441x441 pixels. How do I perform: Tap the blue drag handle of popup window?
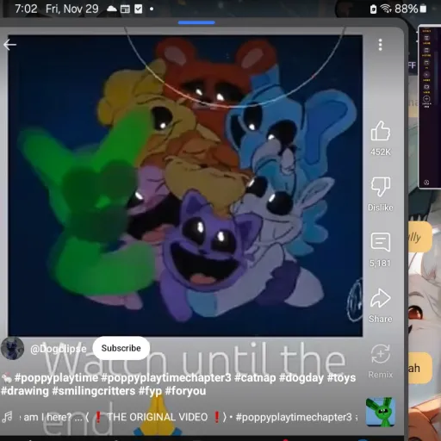[196, 22]
